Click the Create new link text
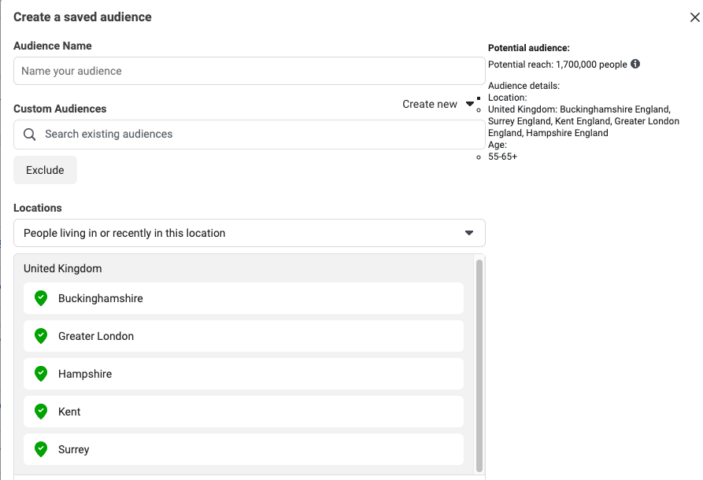 pyautogui.click(x=430, y=104)
